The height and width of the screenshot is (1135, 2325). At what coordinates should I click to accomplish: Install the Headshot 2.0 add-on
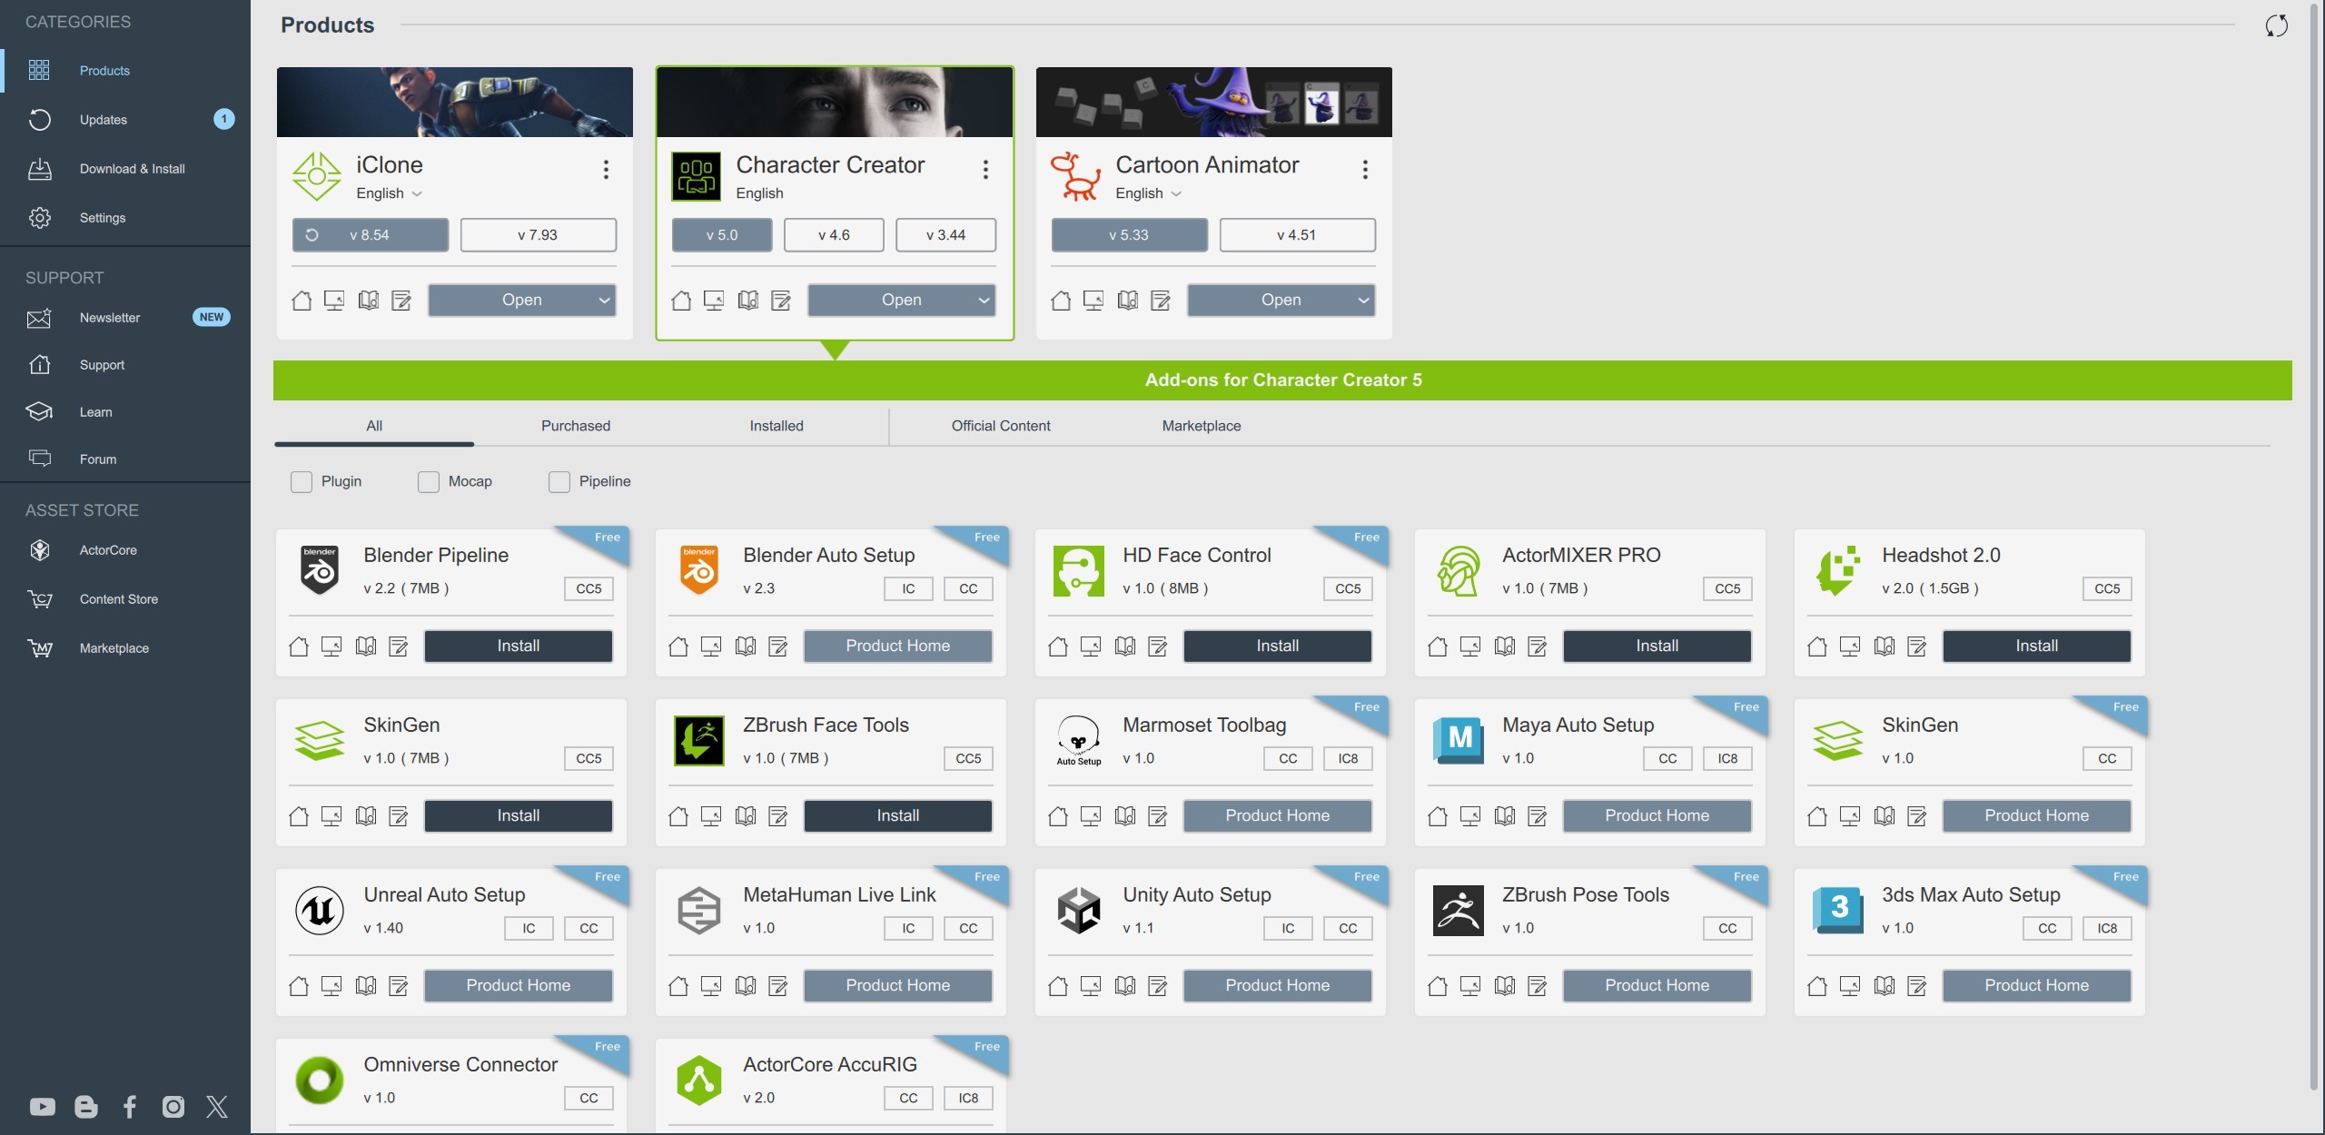click(x=2036, y=646)
